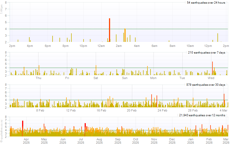The image size is (231, 147).
Task: Select the orange bar after 2am in 24-hour chart
Action: pos(125,35)
